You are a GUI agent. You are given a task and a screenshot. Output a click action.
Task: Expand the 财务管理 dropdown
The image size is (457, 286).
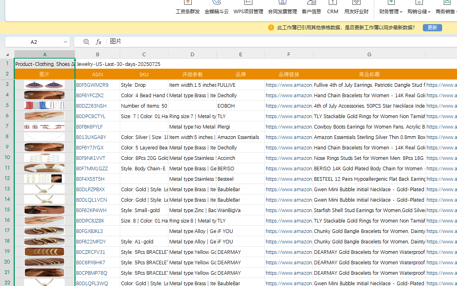point(391,11)
